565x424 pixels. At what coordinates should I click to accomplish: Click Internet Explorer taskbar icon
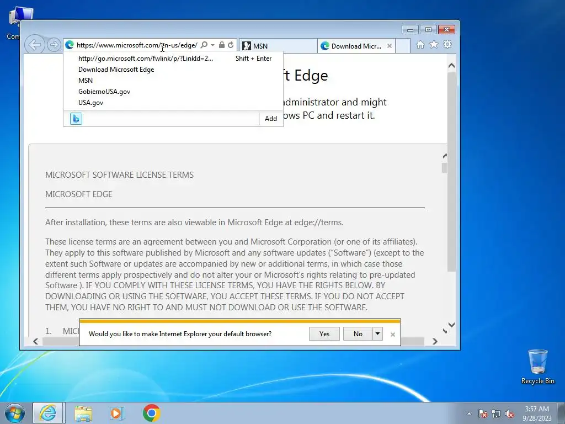point(48,413)
